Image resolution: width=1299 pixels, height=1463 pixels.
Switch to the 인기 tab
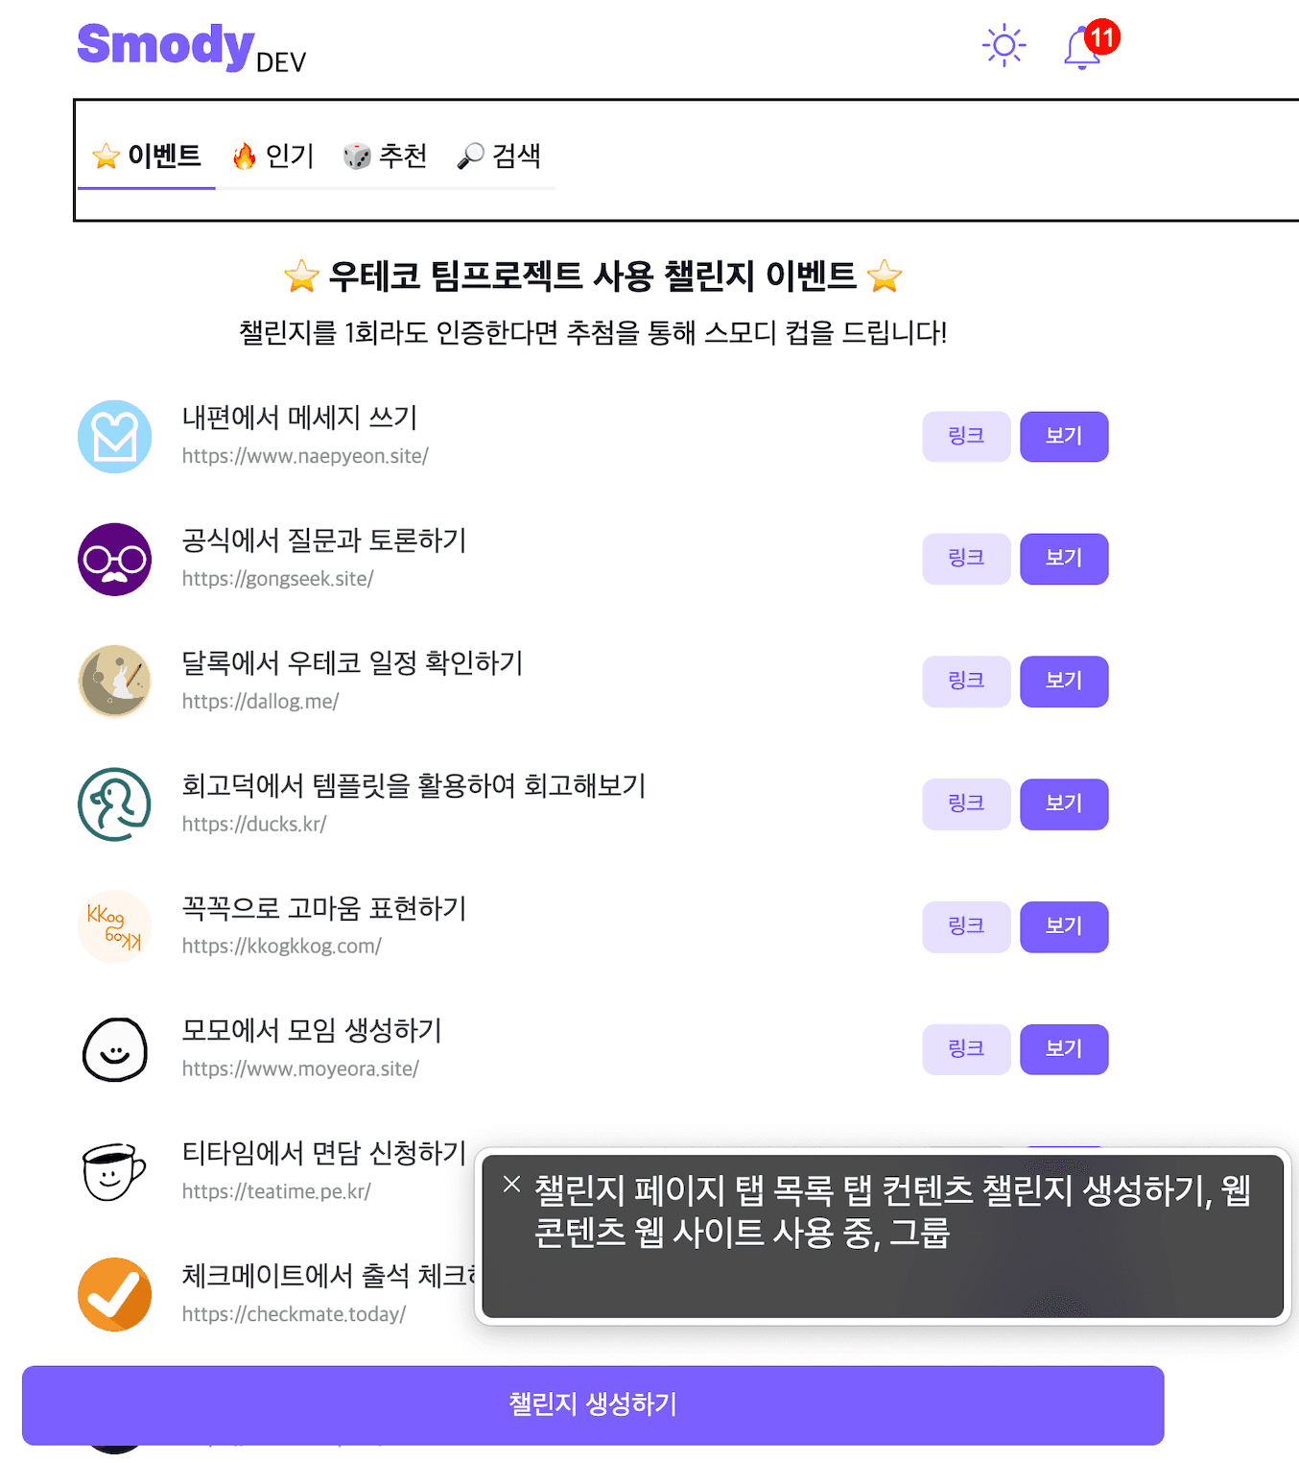click(x=273, y=156)
